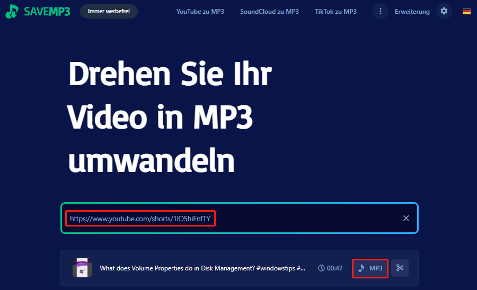Click the video thumbnail in the result row

[x=82, y=268]
